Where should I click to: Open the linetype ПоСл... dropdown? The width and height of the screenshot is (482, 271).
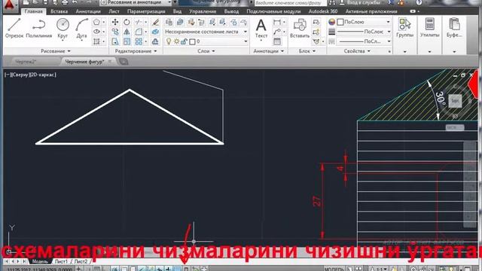(x=364, y=41)
